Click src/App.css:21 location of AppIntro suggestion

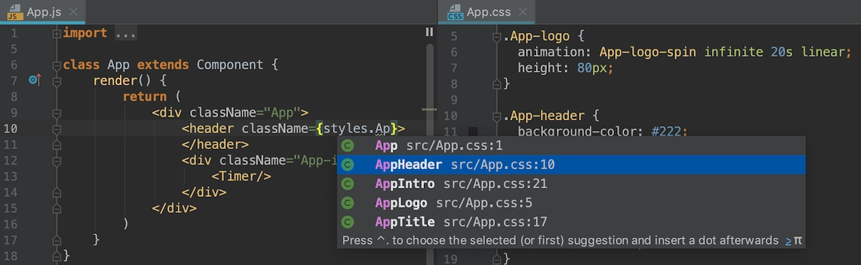pos(495,183)
